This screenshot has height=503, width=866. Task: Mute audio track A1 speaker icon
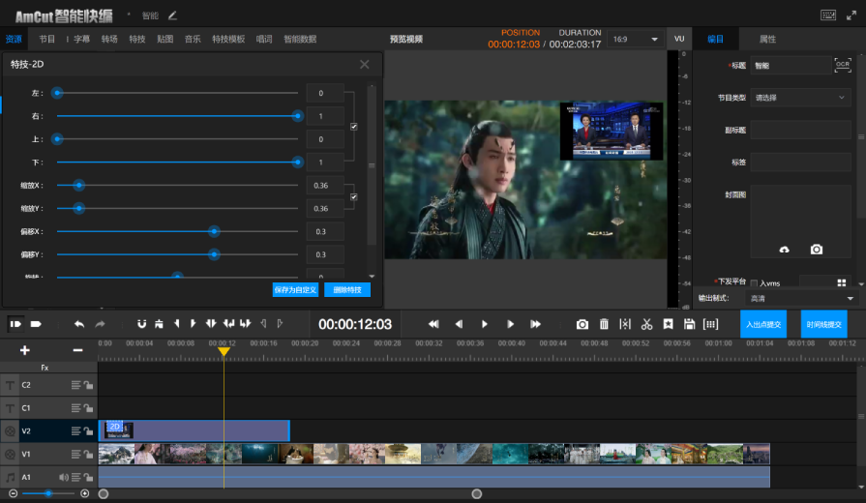(64, 477)
